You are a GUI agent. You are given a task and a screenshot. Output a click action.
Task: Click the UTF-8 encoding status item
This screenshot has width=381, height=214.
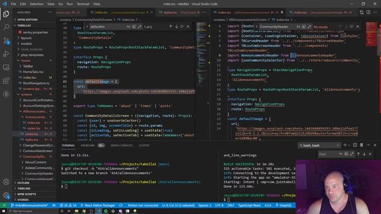(x=219, y=205)
